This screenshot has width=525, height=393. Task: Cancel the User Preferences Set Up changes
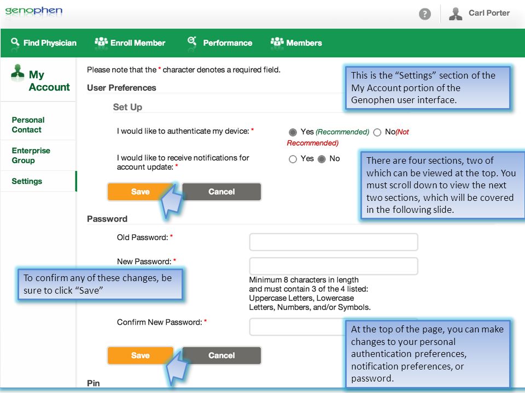click(x=221, y=192)
